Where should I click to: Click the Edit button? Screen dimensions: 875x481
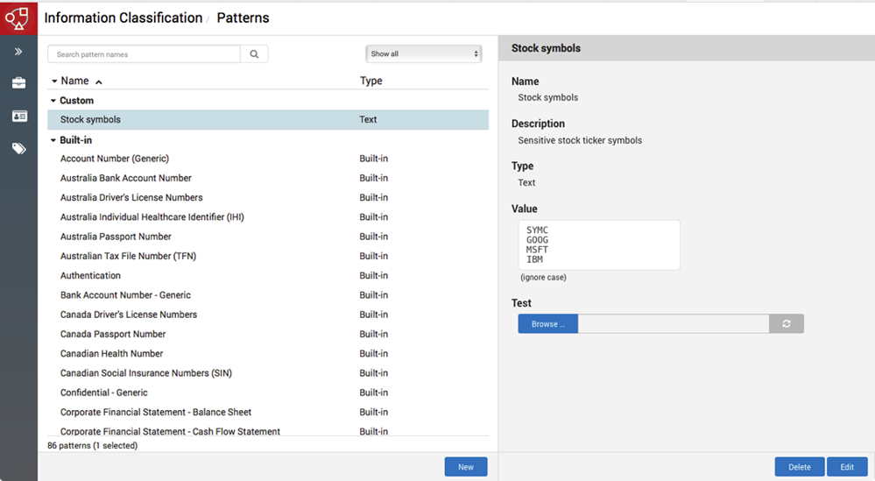tap(846, 467)
